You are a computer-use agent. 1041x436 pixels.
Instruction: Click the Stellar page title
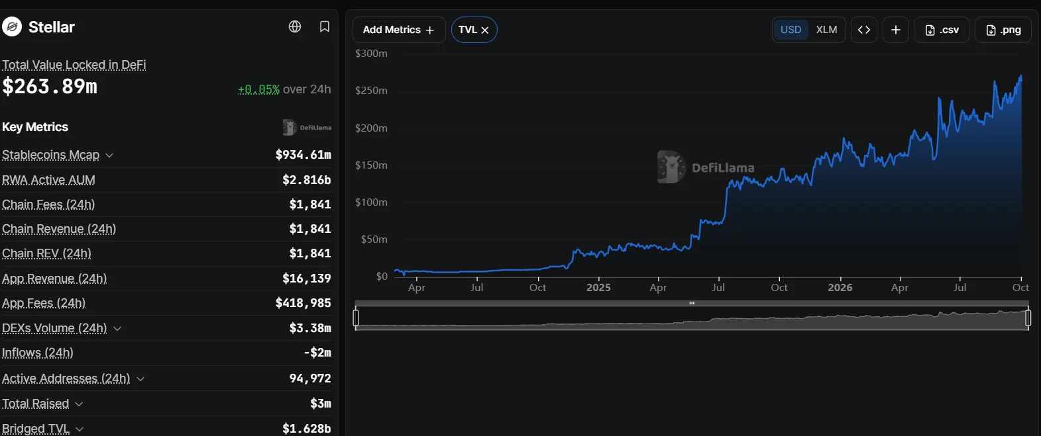(52, 27)
